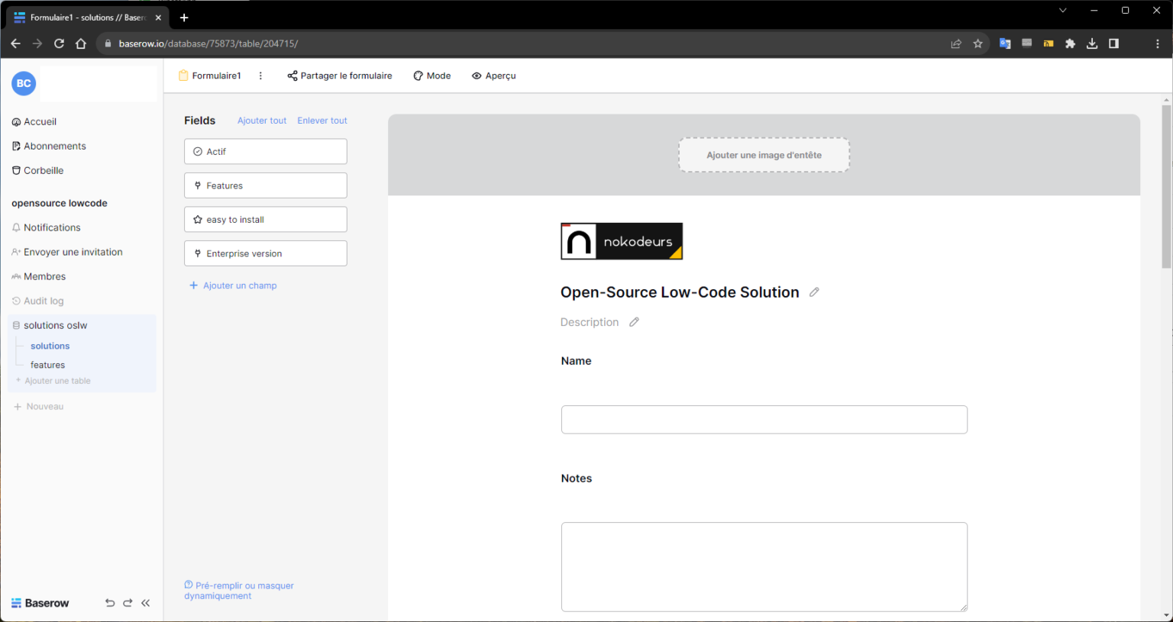Screen dimensions: 1173x622
Task: Add the easy to install field
Action: [x=265, y=219]
